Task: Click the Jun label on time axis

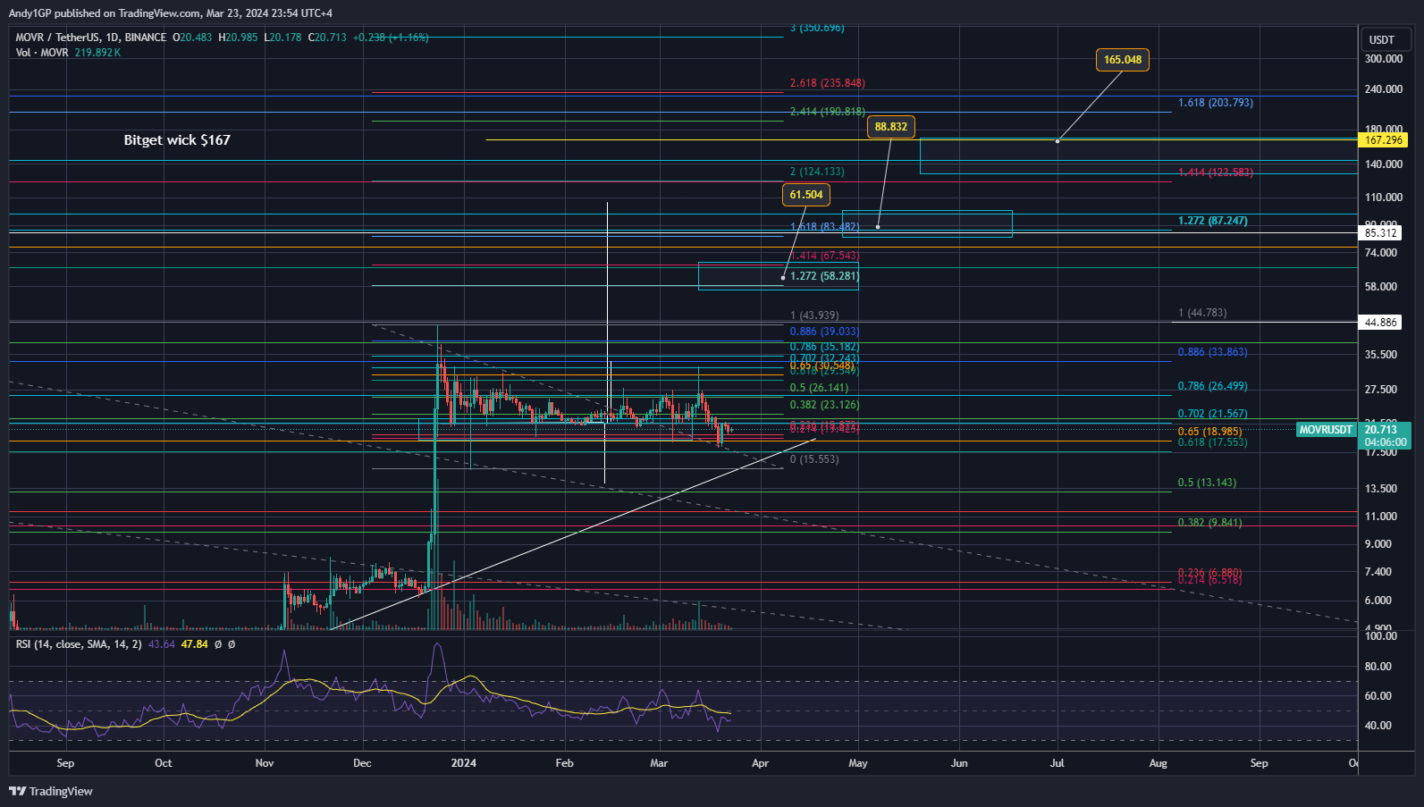Action: tap(959, 763)
